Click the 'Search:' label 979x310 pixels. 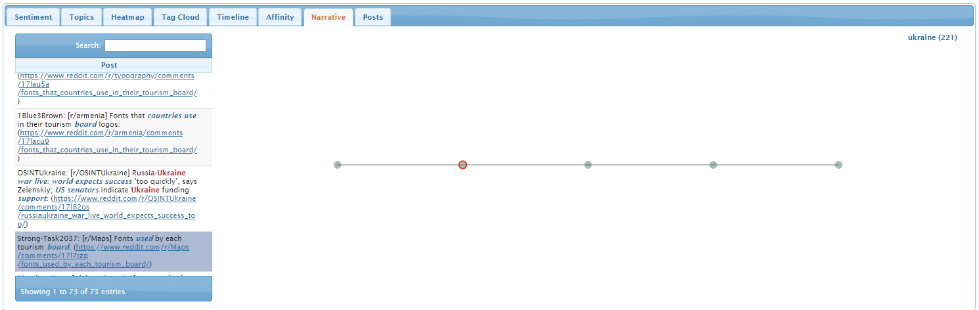click(x=88, y=45)
